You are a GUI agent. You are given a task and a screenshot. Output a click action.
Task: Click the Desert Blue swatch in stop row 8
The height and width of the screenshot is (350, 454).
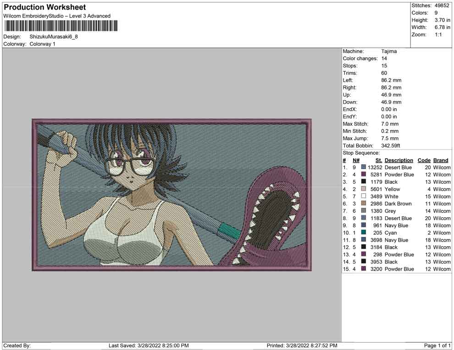[363, 218]
